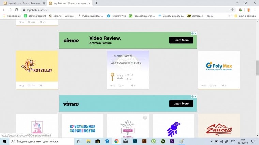This screenshot has height=145, width=259.
Task: Open Telegram Web bookmark
Action: [117, 16]
